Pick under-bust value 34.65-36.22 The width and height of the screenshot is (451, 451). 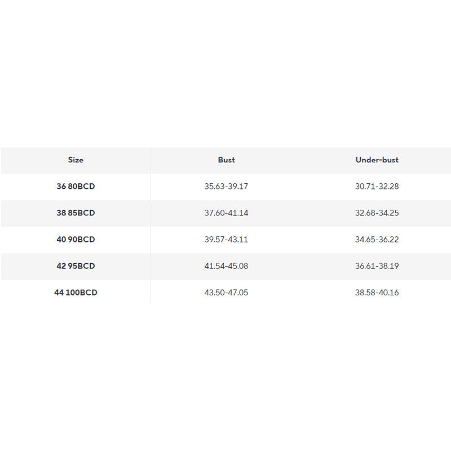click(x=377, y=240)
